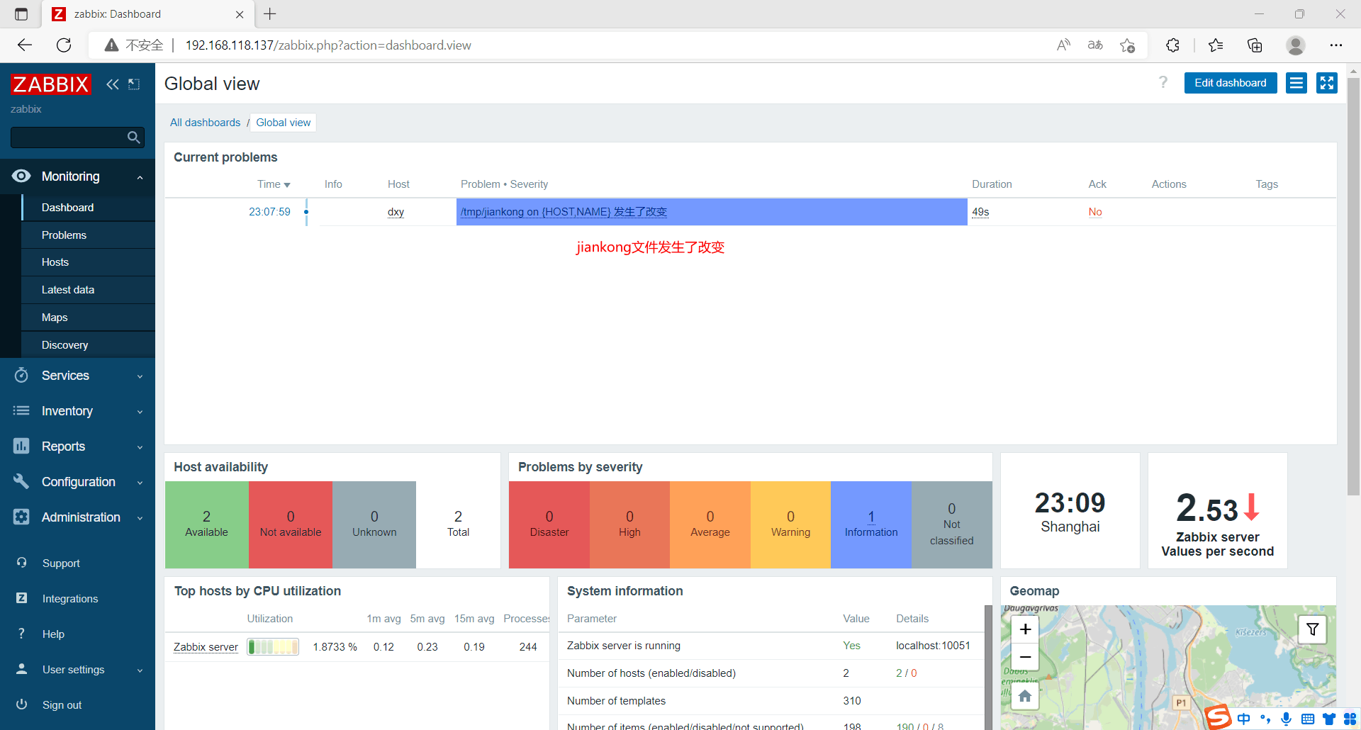Expand the Administration menu section

coord(77,517)
